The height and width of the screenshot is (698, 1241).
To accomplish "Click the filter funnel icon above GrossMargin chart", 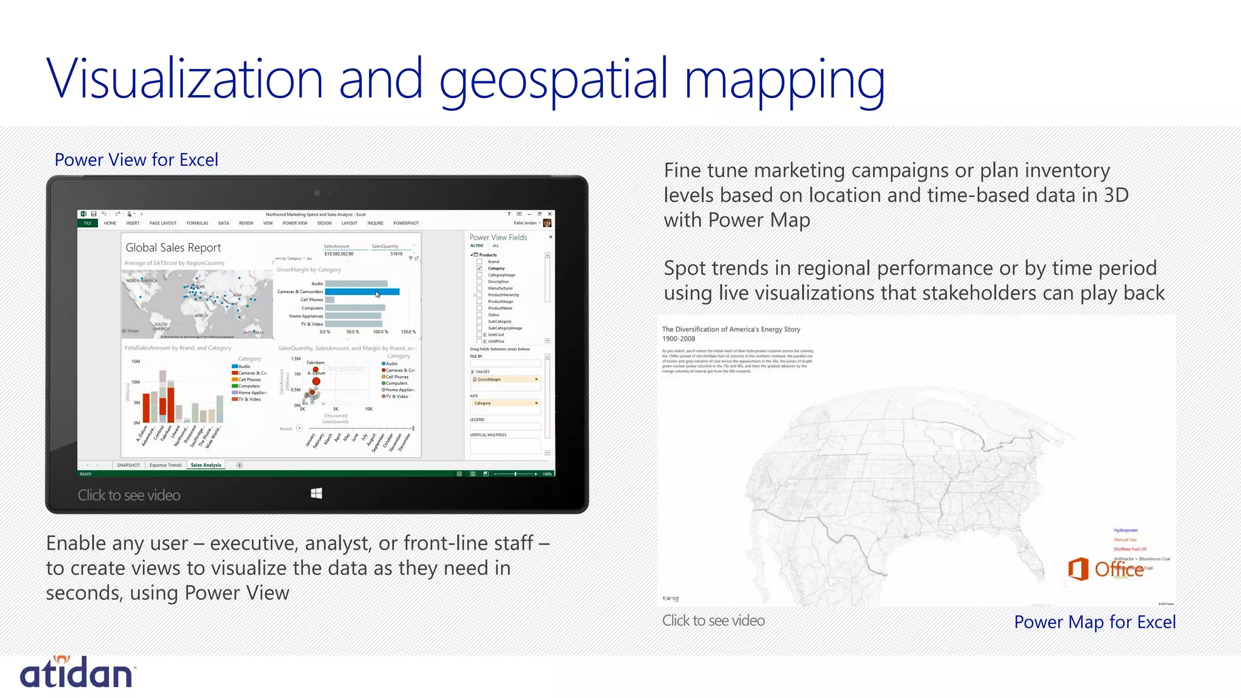I will (x=410, y=259).
